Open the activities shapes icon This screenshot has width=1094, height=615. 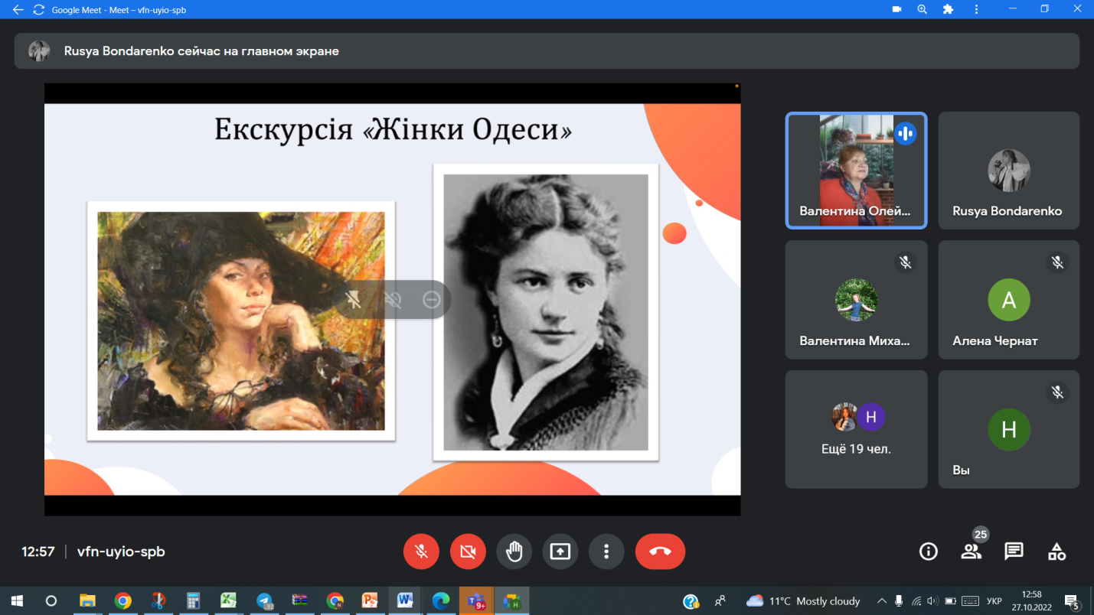(1056, 552)
